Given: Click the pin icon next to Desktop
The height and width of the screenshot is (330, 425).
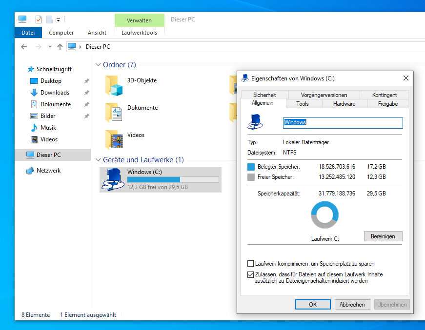Looking at the screenshot, I should 87,81.
